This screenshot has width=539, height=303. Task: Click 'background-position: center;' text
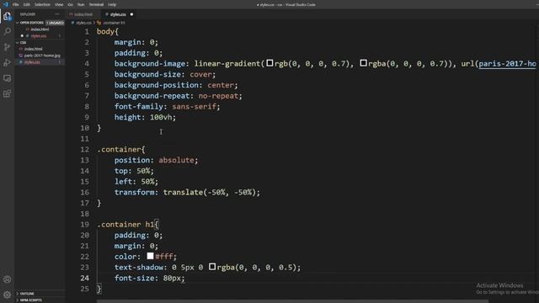click(x=176, y=85)
